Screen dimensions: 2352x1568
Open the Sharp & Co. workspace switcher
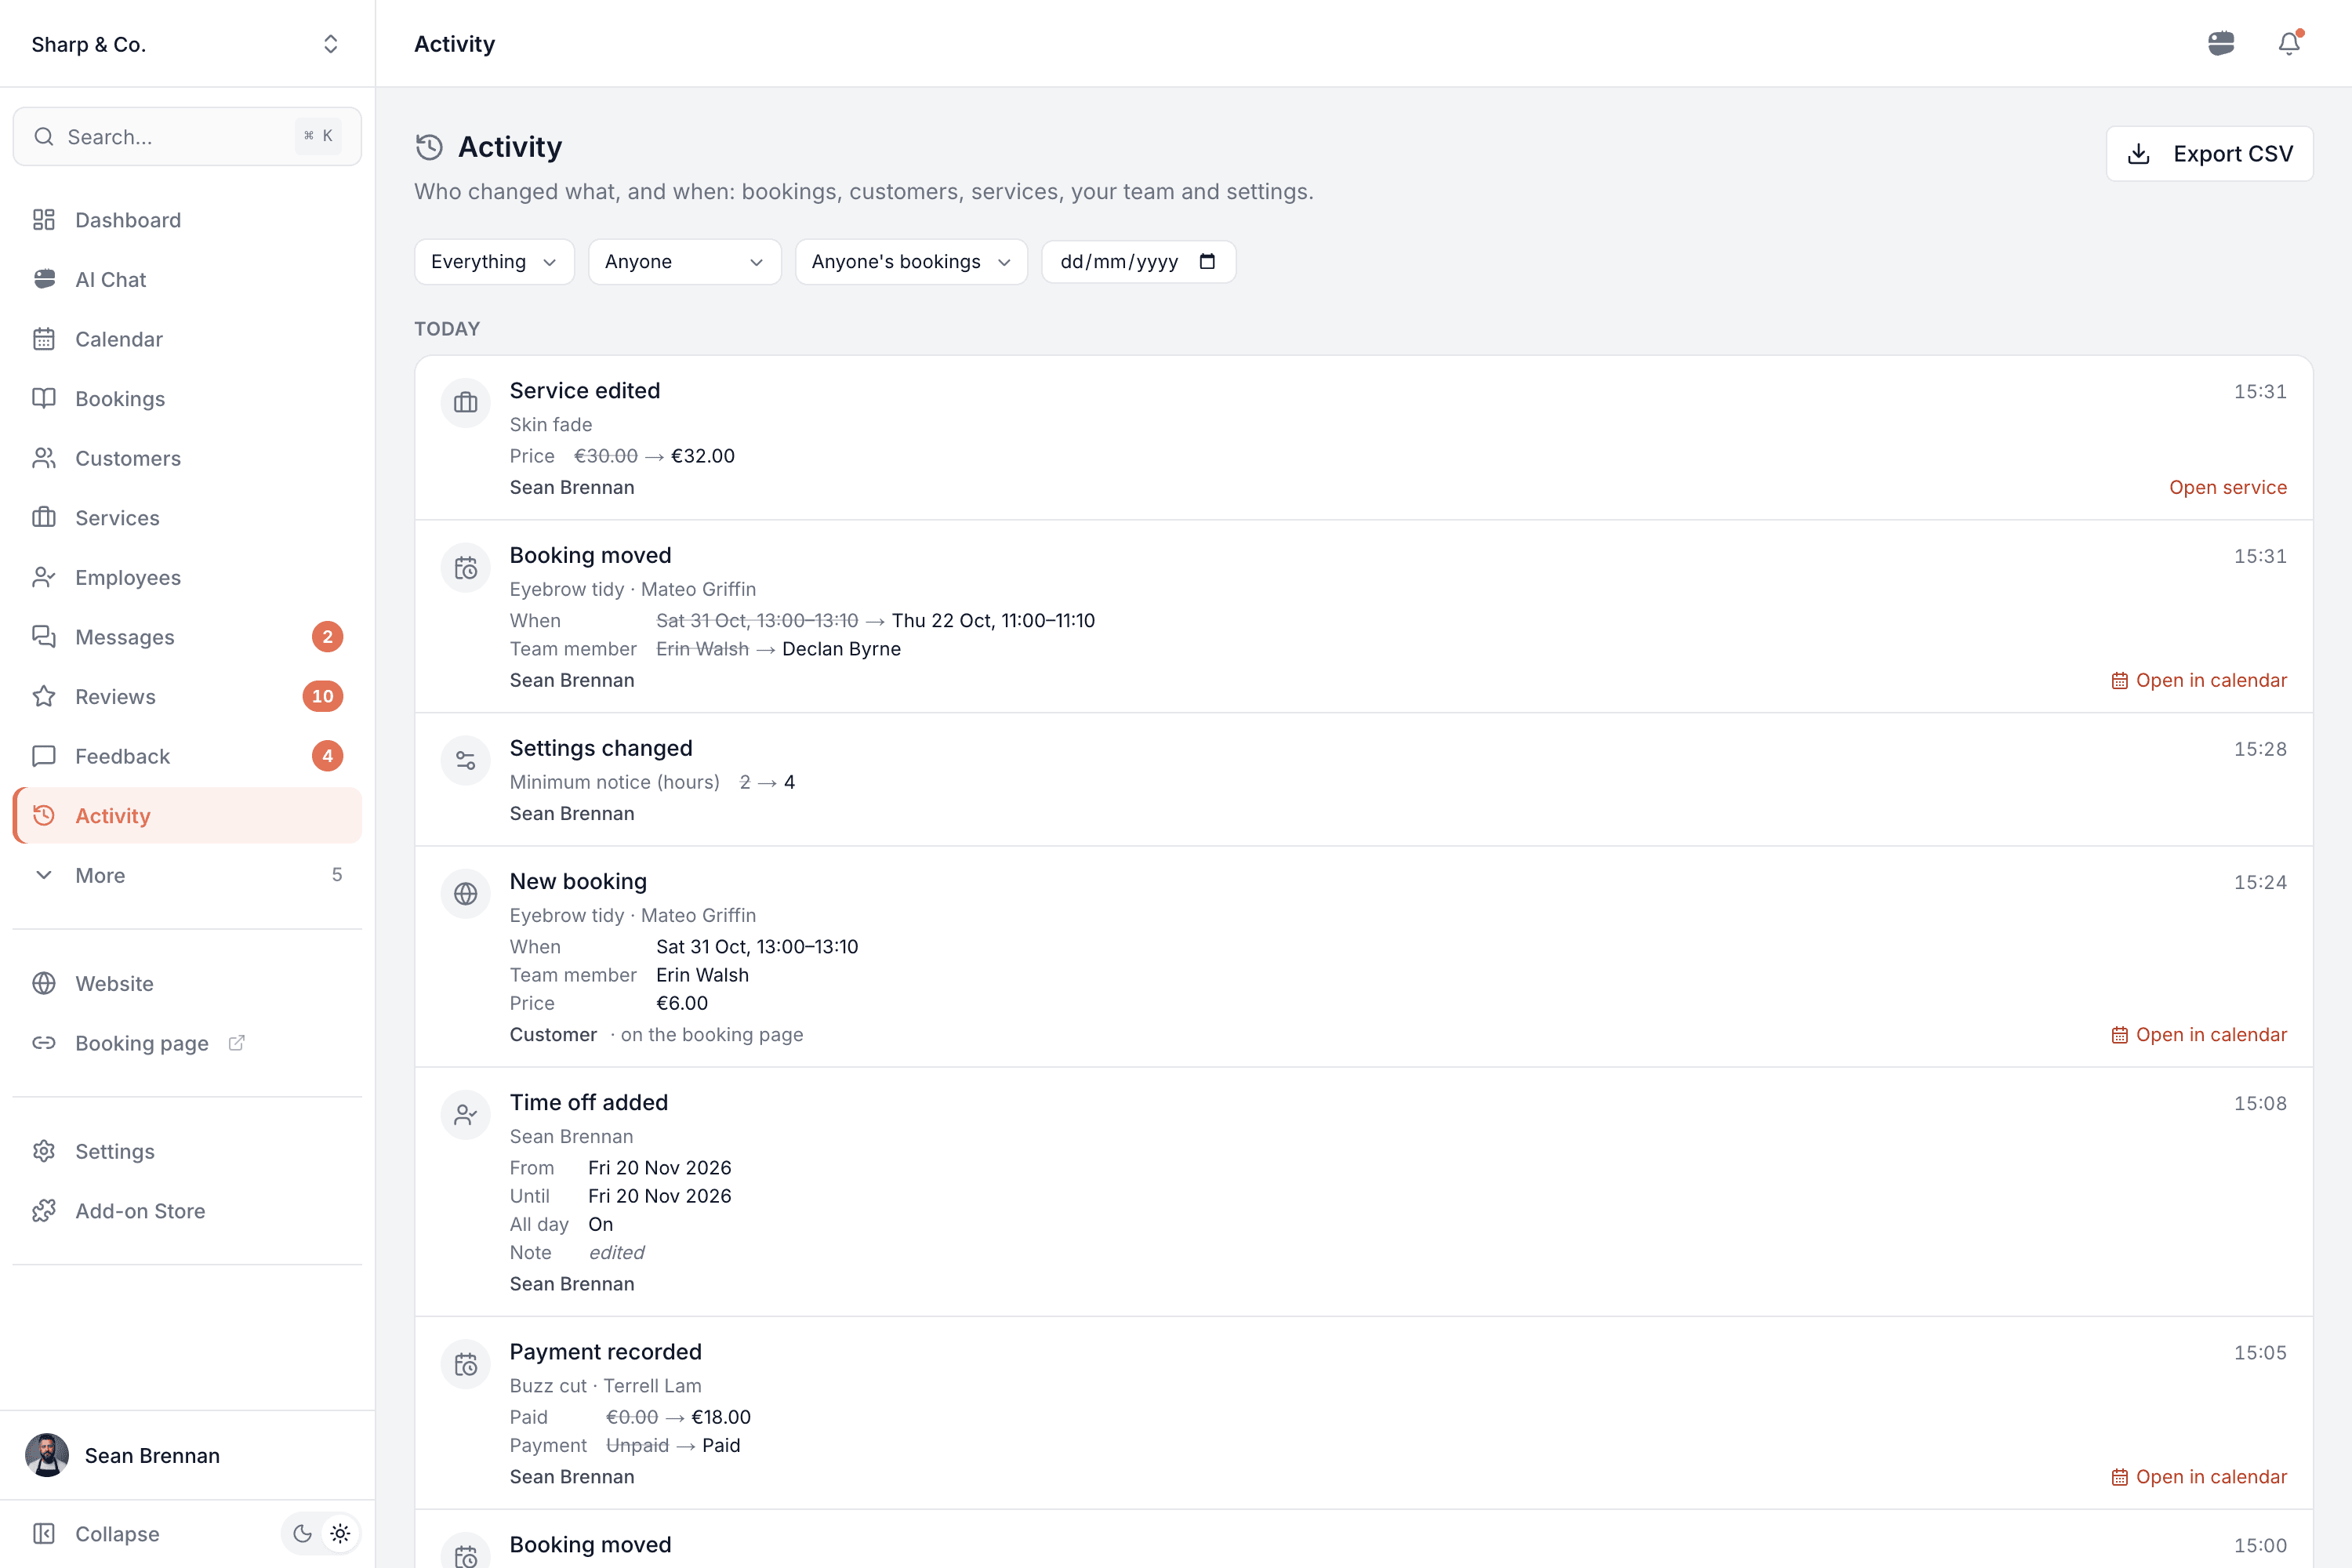187,44
